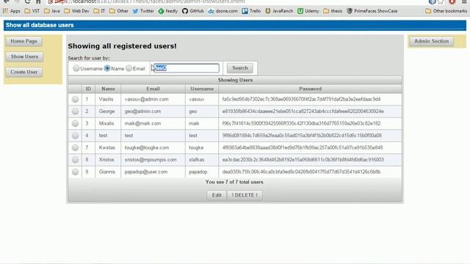Click the Email column header

pyautogui.click(x=153, y=89)
